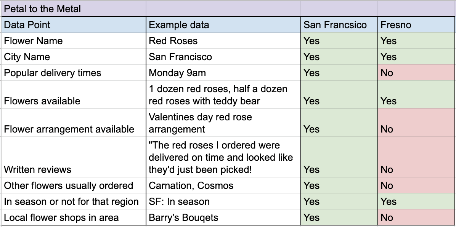Select the red roses review quote cell

(x=223, y=157)
